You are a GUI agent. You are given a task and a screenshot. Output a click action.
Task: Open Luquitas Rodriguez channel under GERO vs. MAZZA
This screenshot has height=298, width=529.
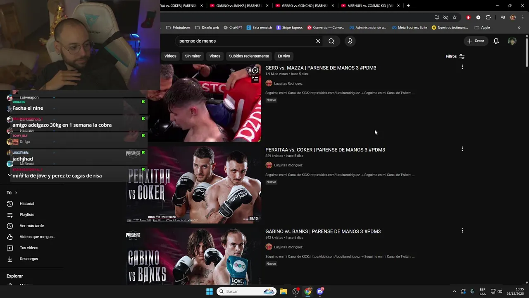(x=288, y=84)
